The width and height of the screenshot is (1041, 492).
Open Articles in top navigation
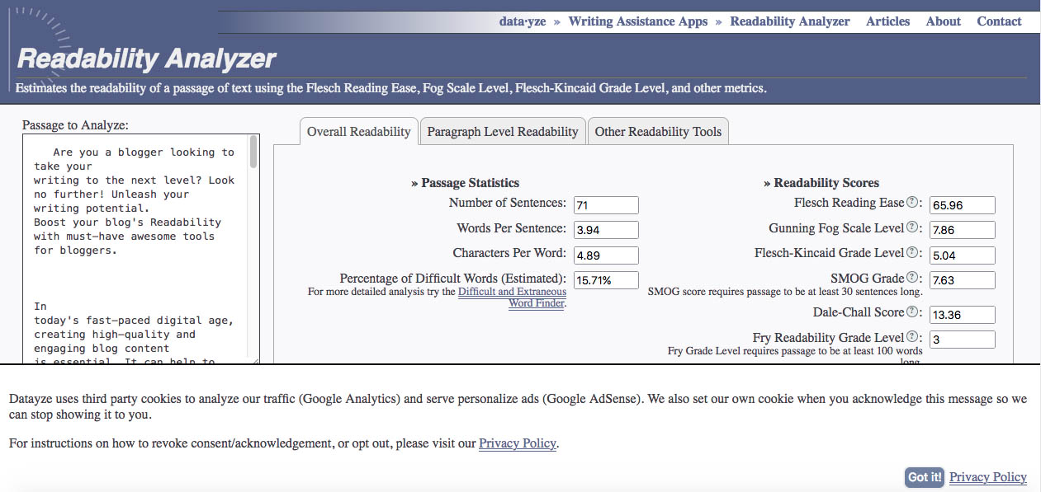[x=888, y=21]
